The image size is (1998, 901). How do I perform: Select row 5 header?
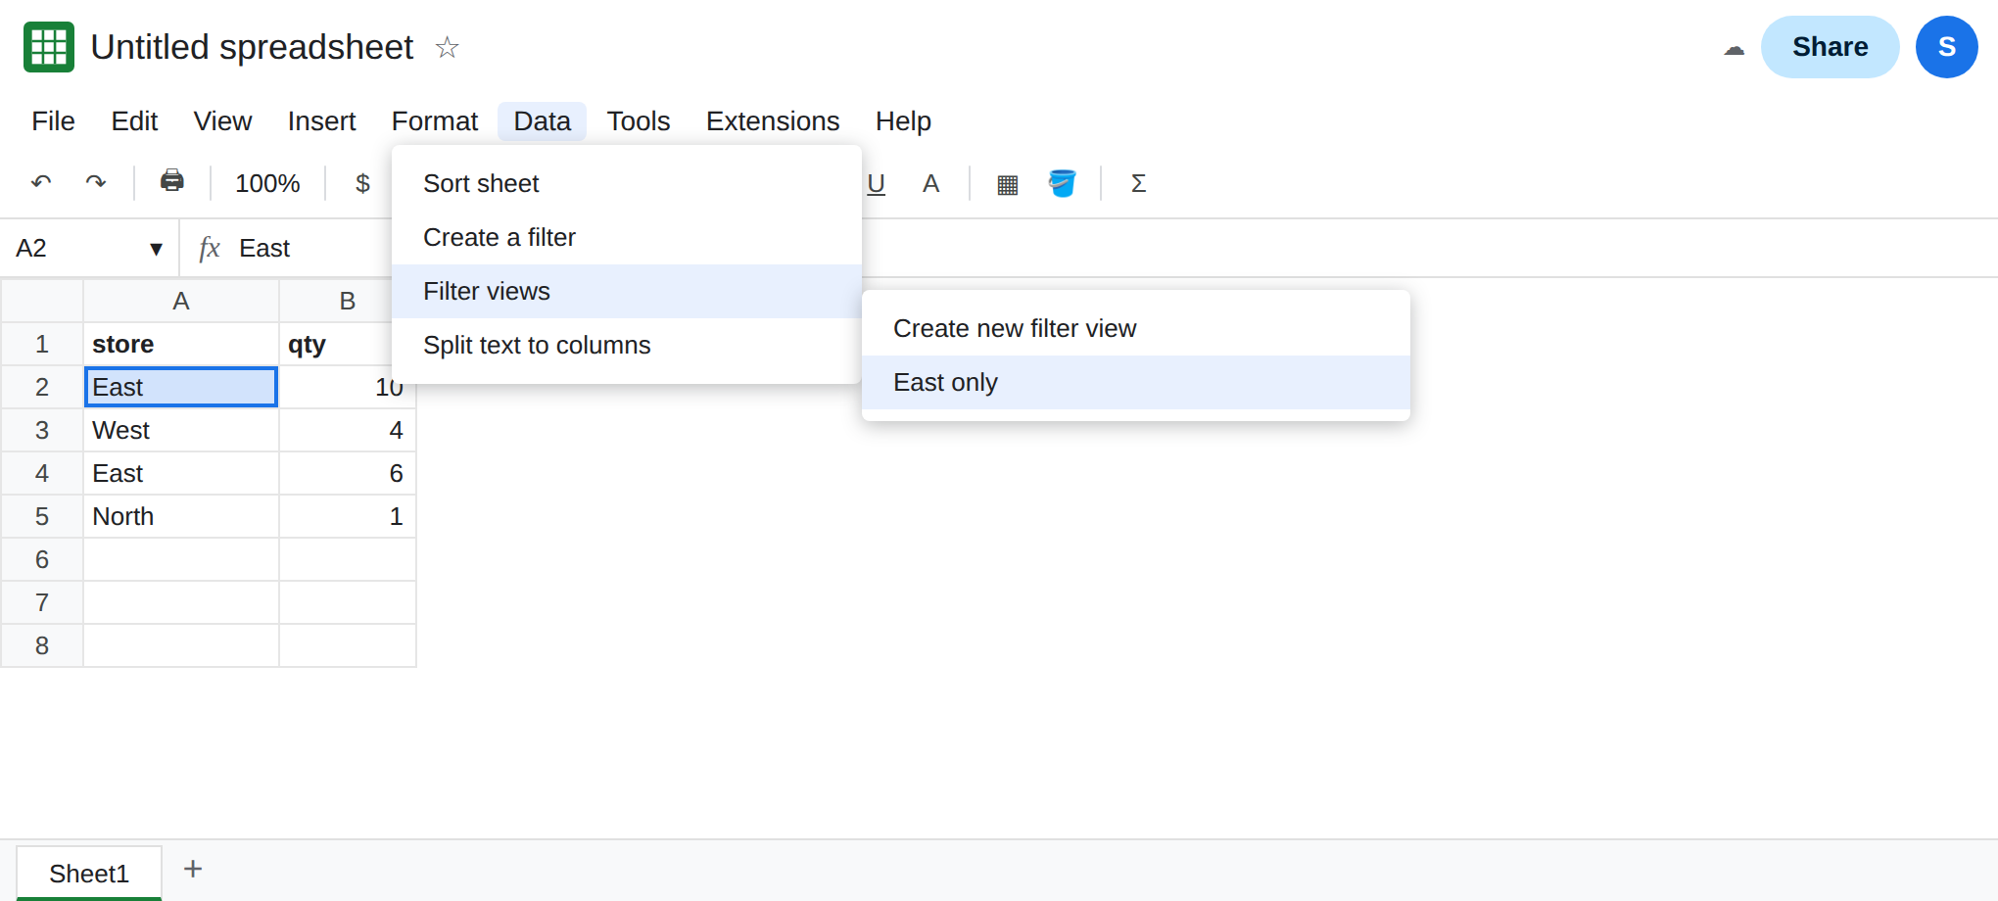(42, 516)
